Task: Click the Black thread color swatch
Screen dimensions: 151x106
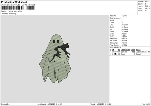Action: pos(115,54)
